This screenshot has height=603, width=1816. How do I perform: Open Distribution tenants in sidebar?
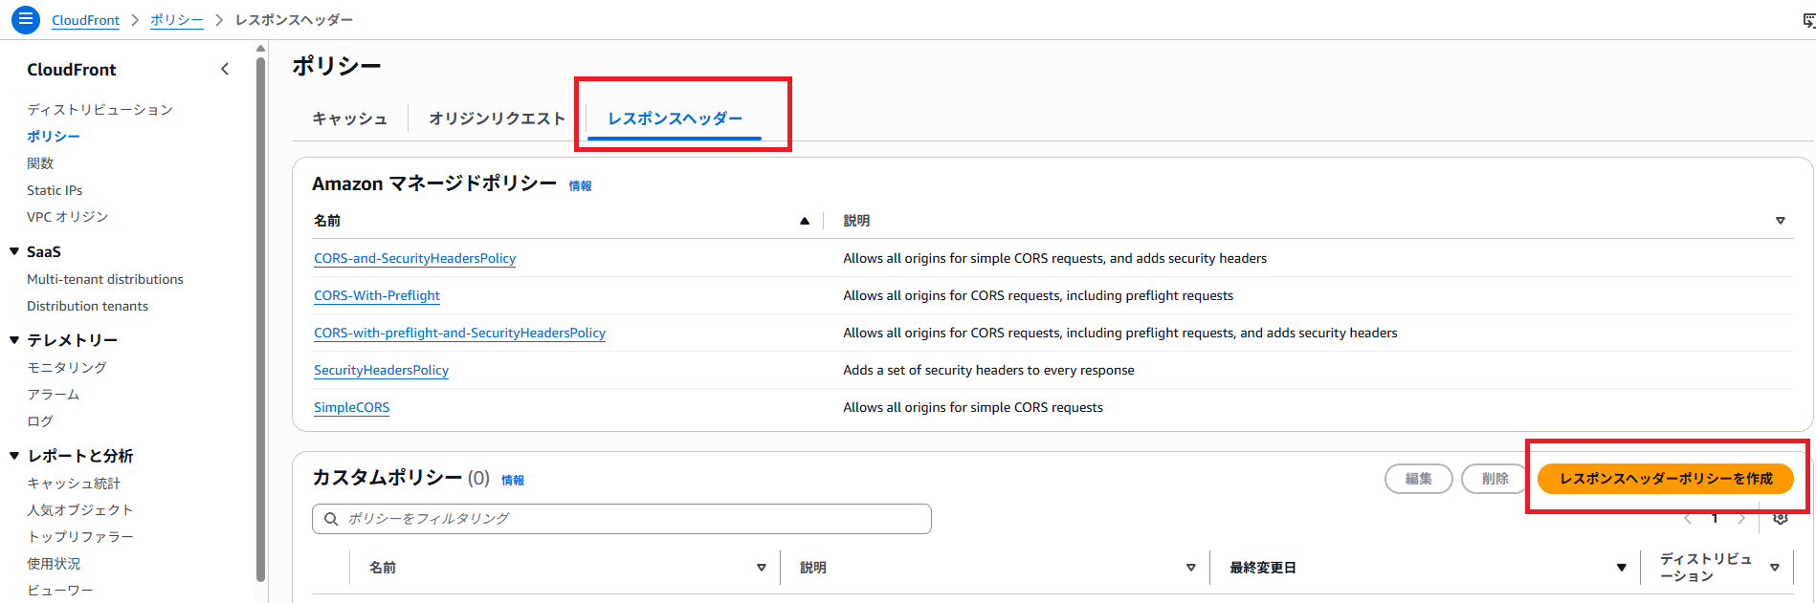coord(87,306)
